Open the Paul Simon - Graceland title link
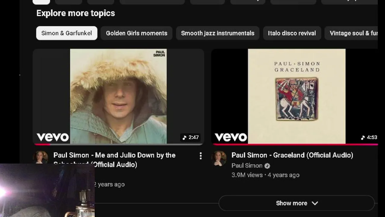The width and height of the screenshot is (385, 217). [x=292, y=155]
